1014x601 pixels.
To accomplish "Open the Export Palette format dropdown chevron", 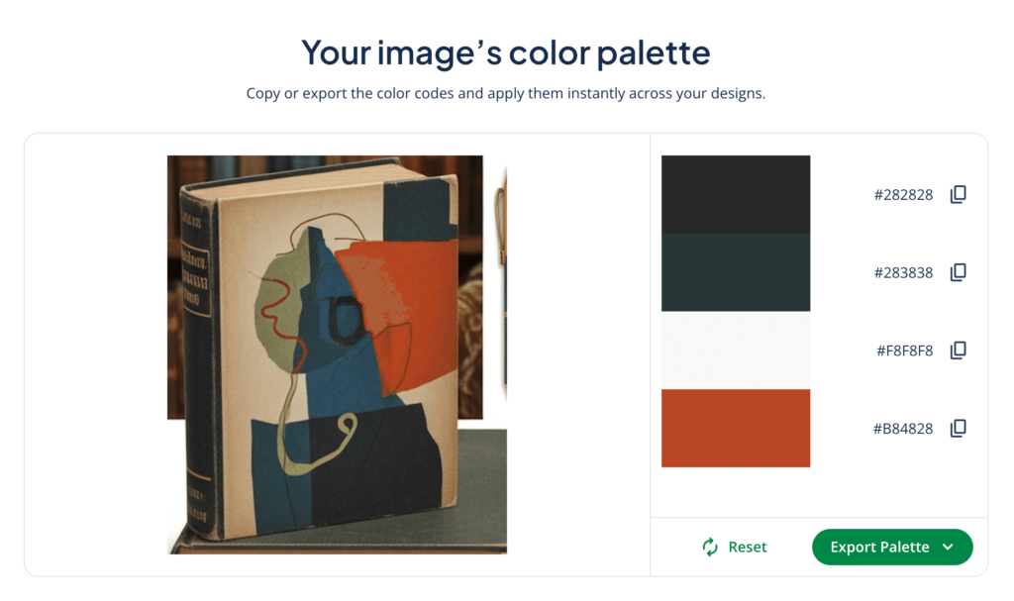I will coord(949,547).
